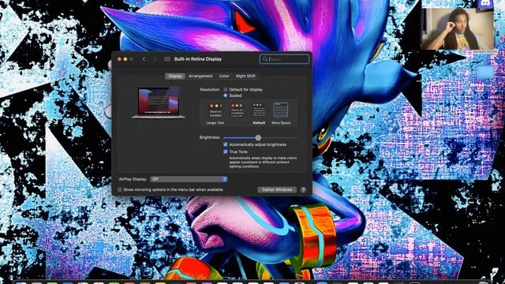This screenshot has height=284, width=505.
Task: Select the More Space resolution thumbnail
Action: pyautogui.click(x=281, y=110)
